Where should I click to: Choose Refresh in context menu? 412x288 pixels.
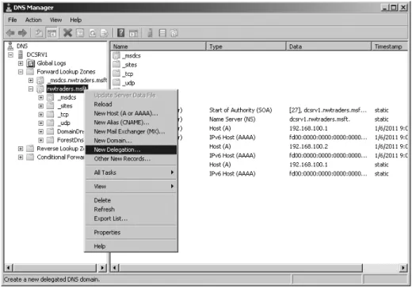131,210
